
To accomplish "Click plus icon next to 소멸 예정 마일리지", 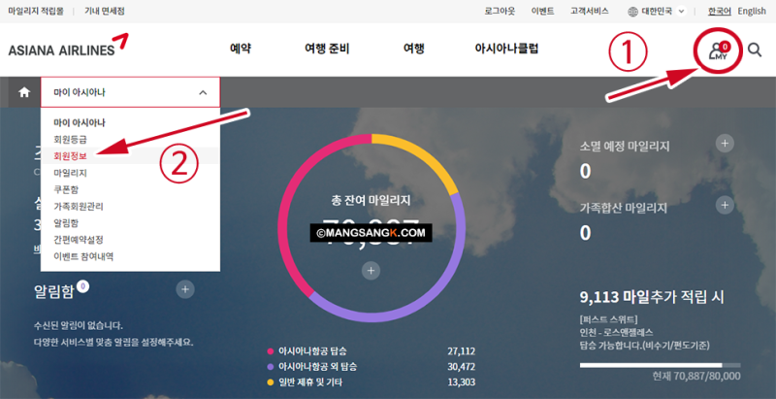I will pyautogui.click(x=725, y=144).
